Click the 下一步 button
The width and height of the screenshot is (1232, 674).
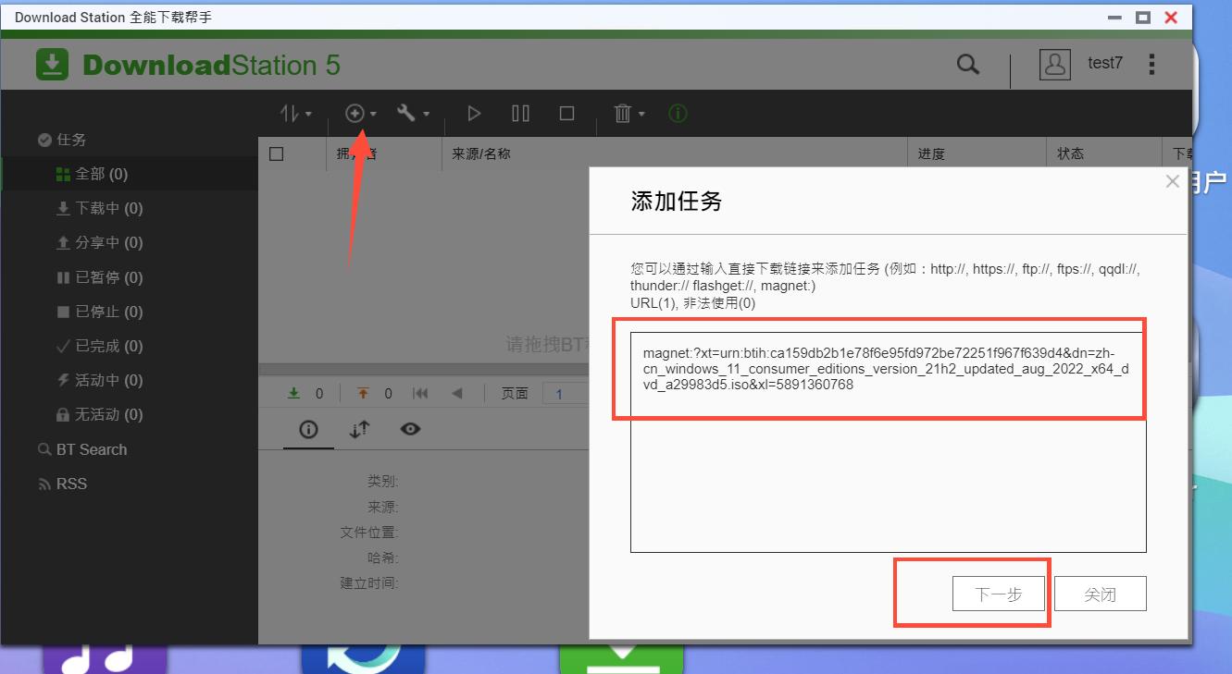point(999,594)
